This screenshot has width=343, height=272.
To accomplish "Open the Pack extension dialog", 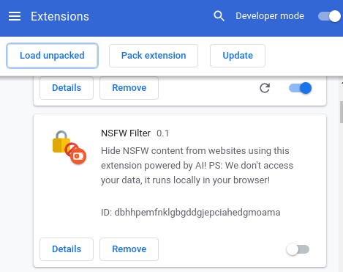I will pyautogui.click(x=154, y=56).
